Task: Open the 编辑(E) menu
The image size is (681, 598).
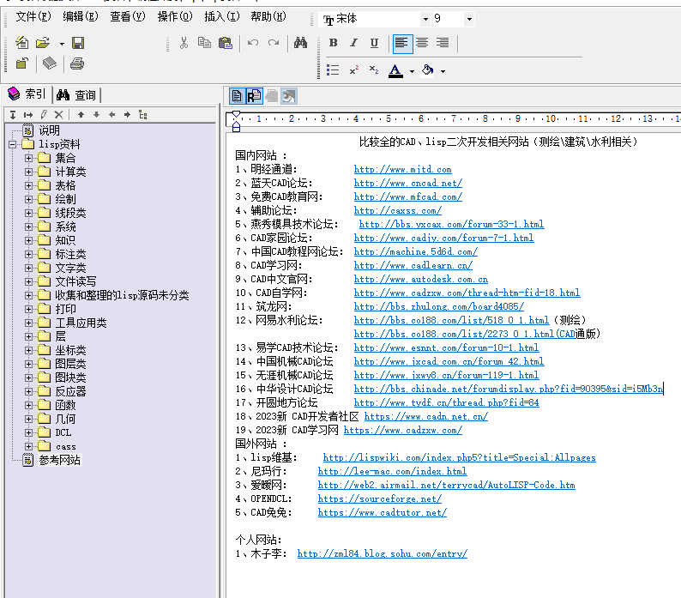Action: click(81, 16)
